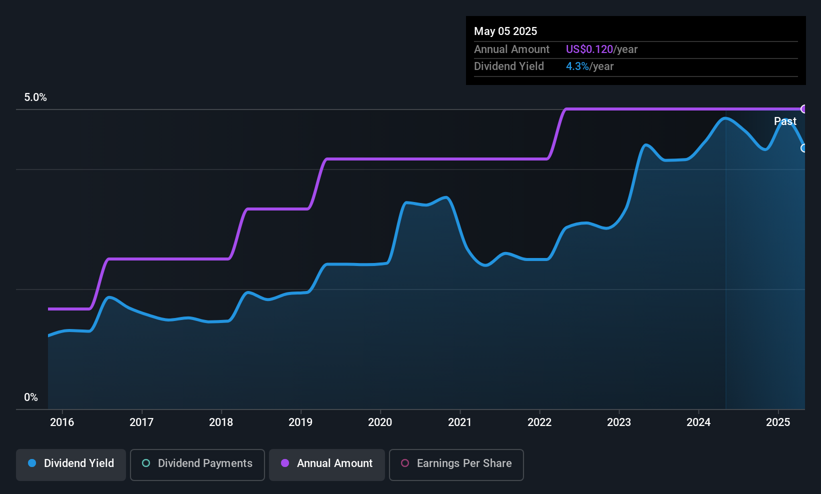The image size is (821, 494).
Task: Select the 2017 x-axis label
Action: coord(141,422)
